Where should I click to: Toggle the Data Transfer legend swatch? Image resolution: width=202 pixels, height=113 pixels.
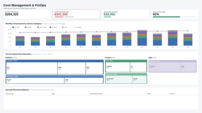[38, 27]
